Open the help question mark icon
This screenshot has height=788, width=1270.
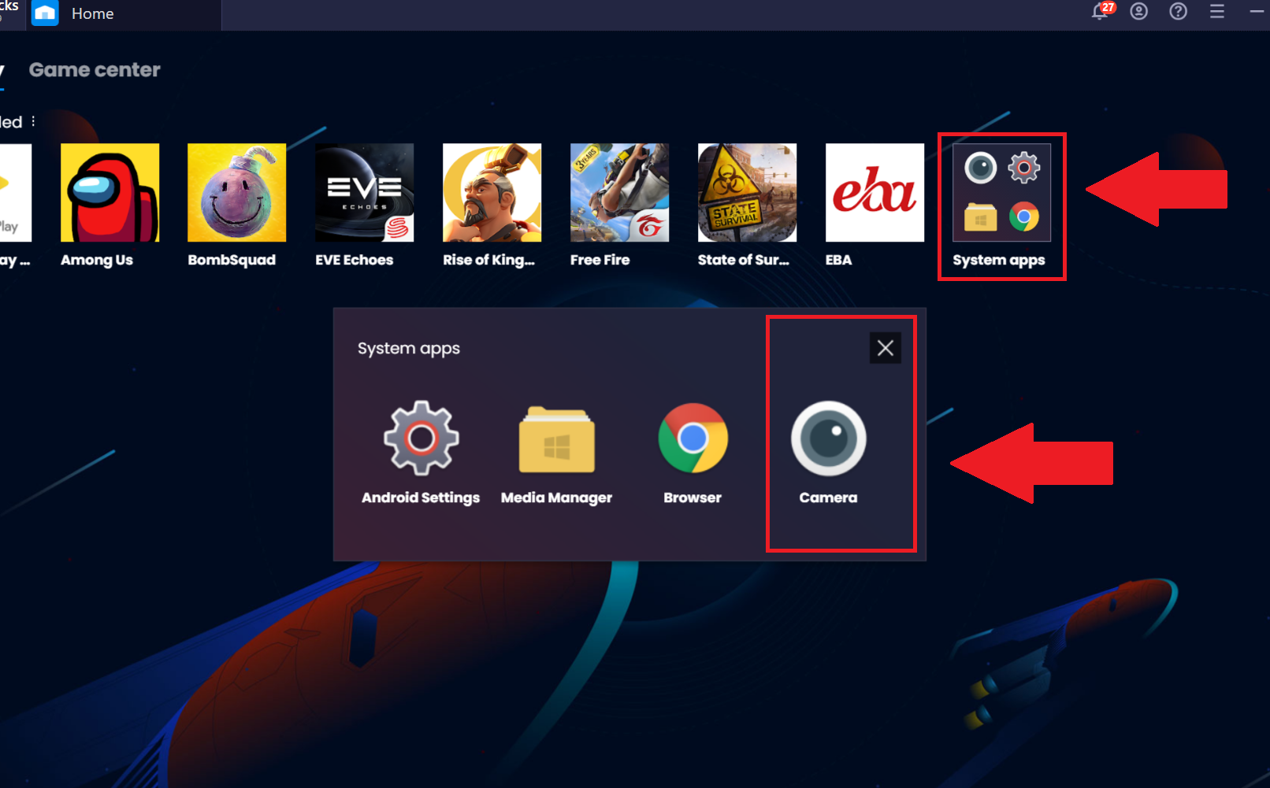[x=1178, y=11]
